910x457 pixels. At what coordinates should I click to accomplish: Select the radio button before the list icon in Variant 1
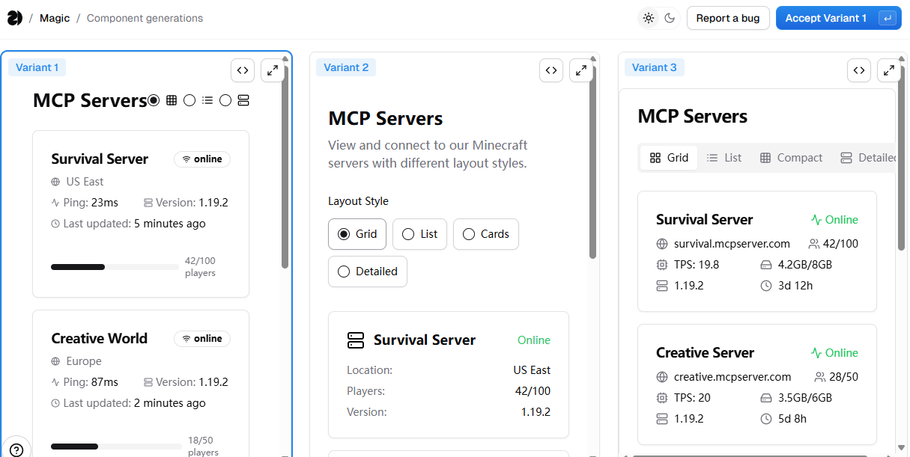pyautogui.click(x=189, y=100)
